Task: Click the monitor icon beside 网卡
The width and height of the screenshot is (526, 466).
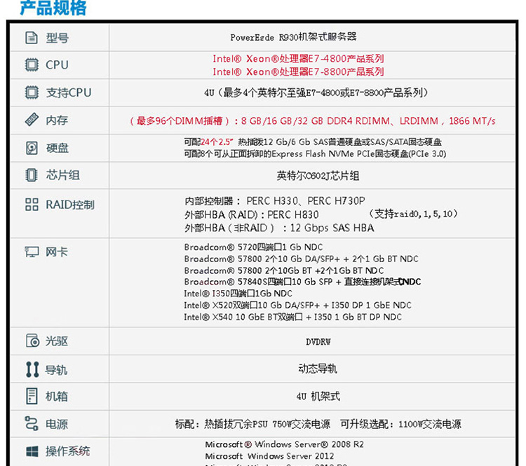Action: pos(32,252)
